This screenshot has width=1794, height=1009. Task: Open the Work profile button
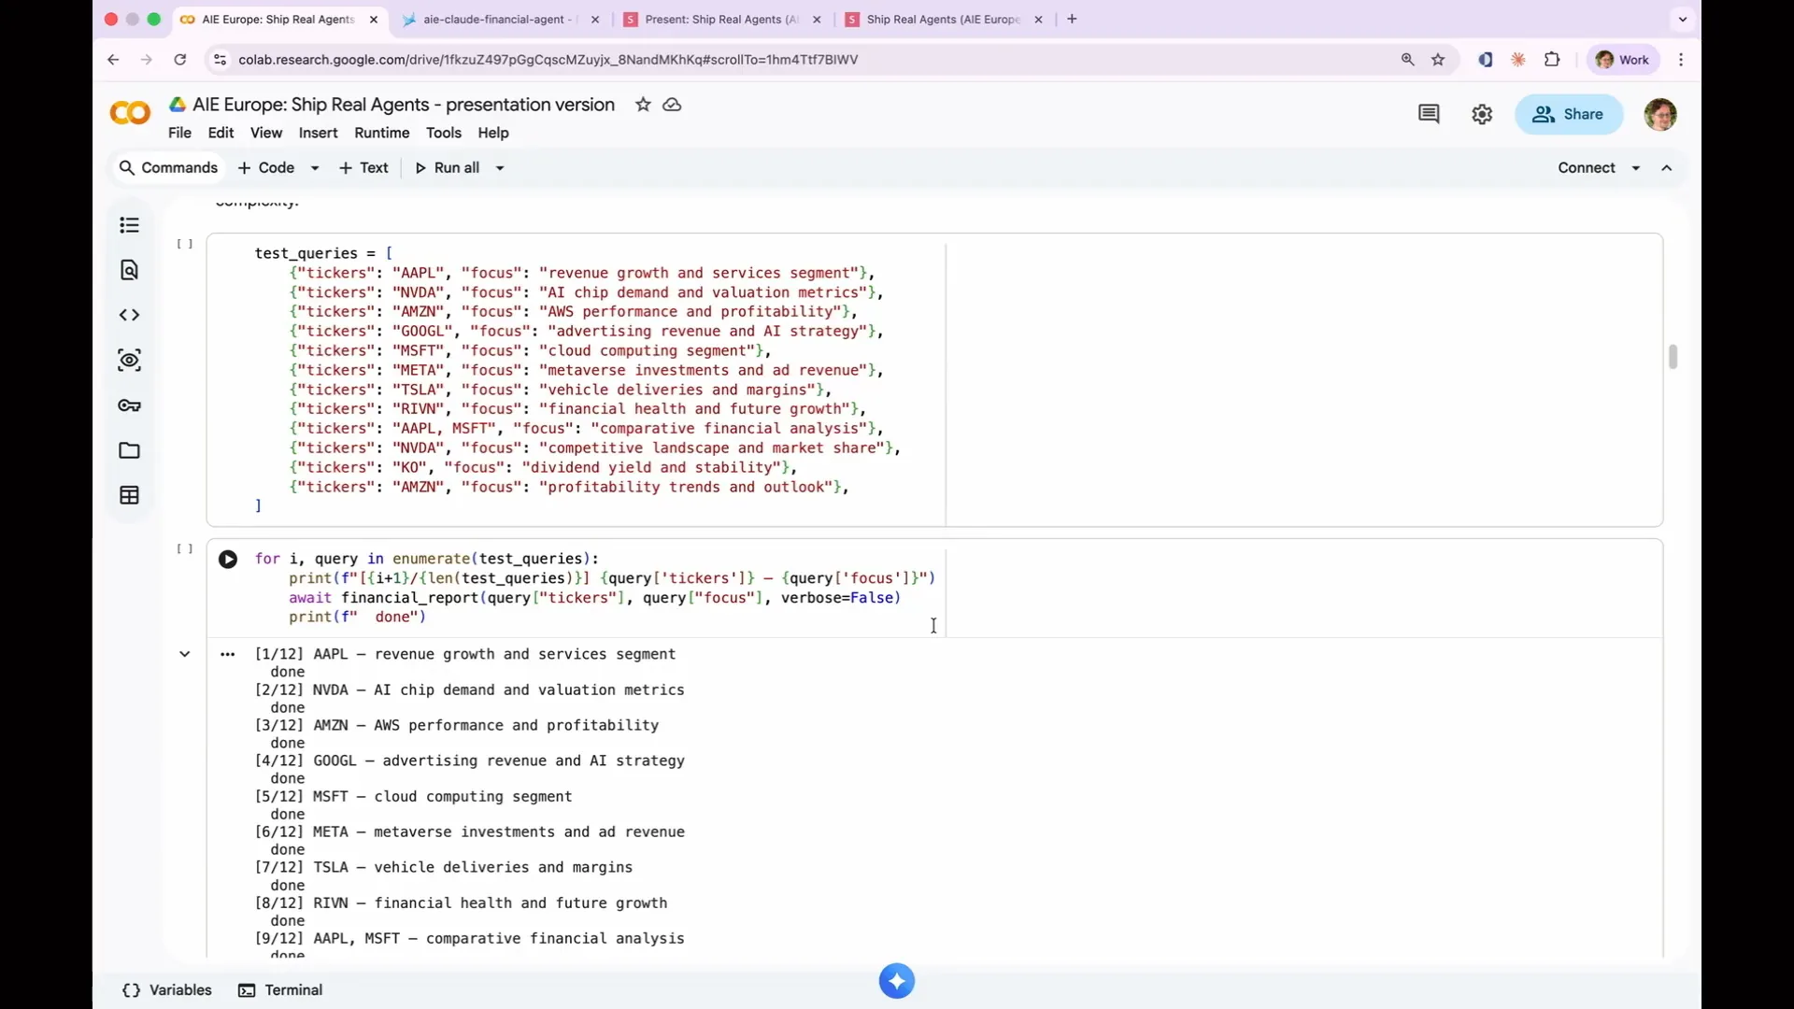1623,60
